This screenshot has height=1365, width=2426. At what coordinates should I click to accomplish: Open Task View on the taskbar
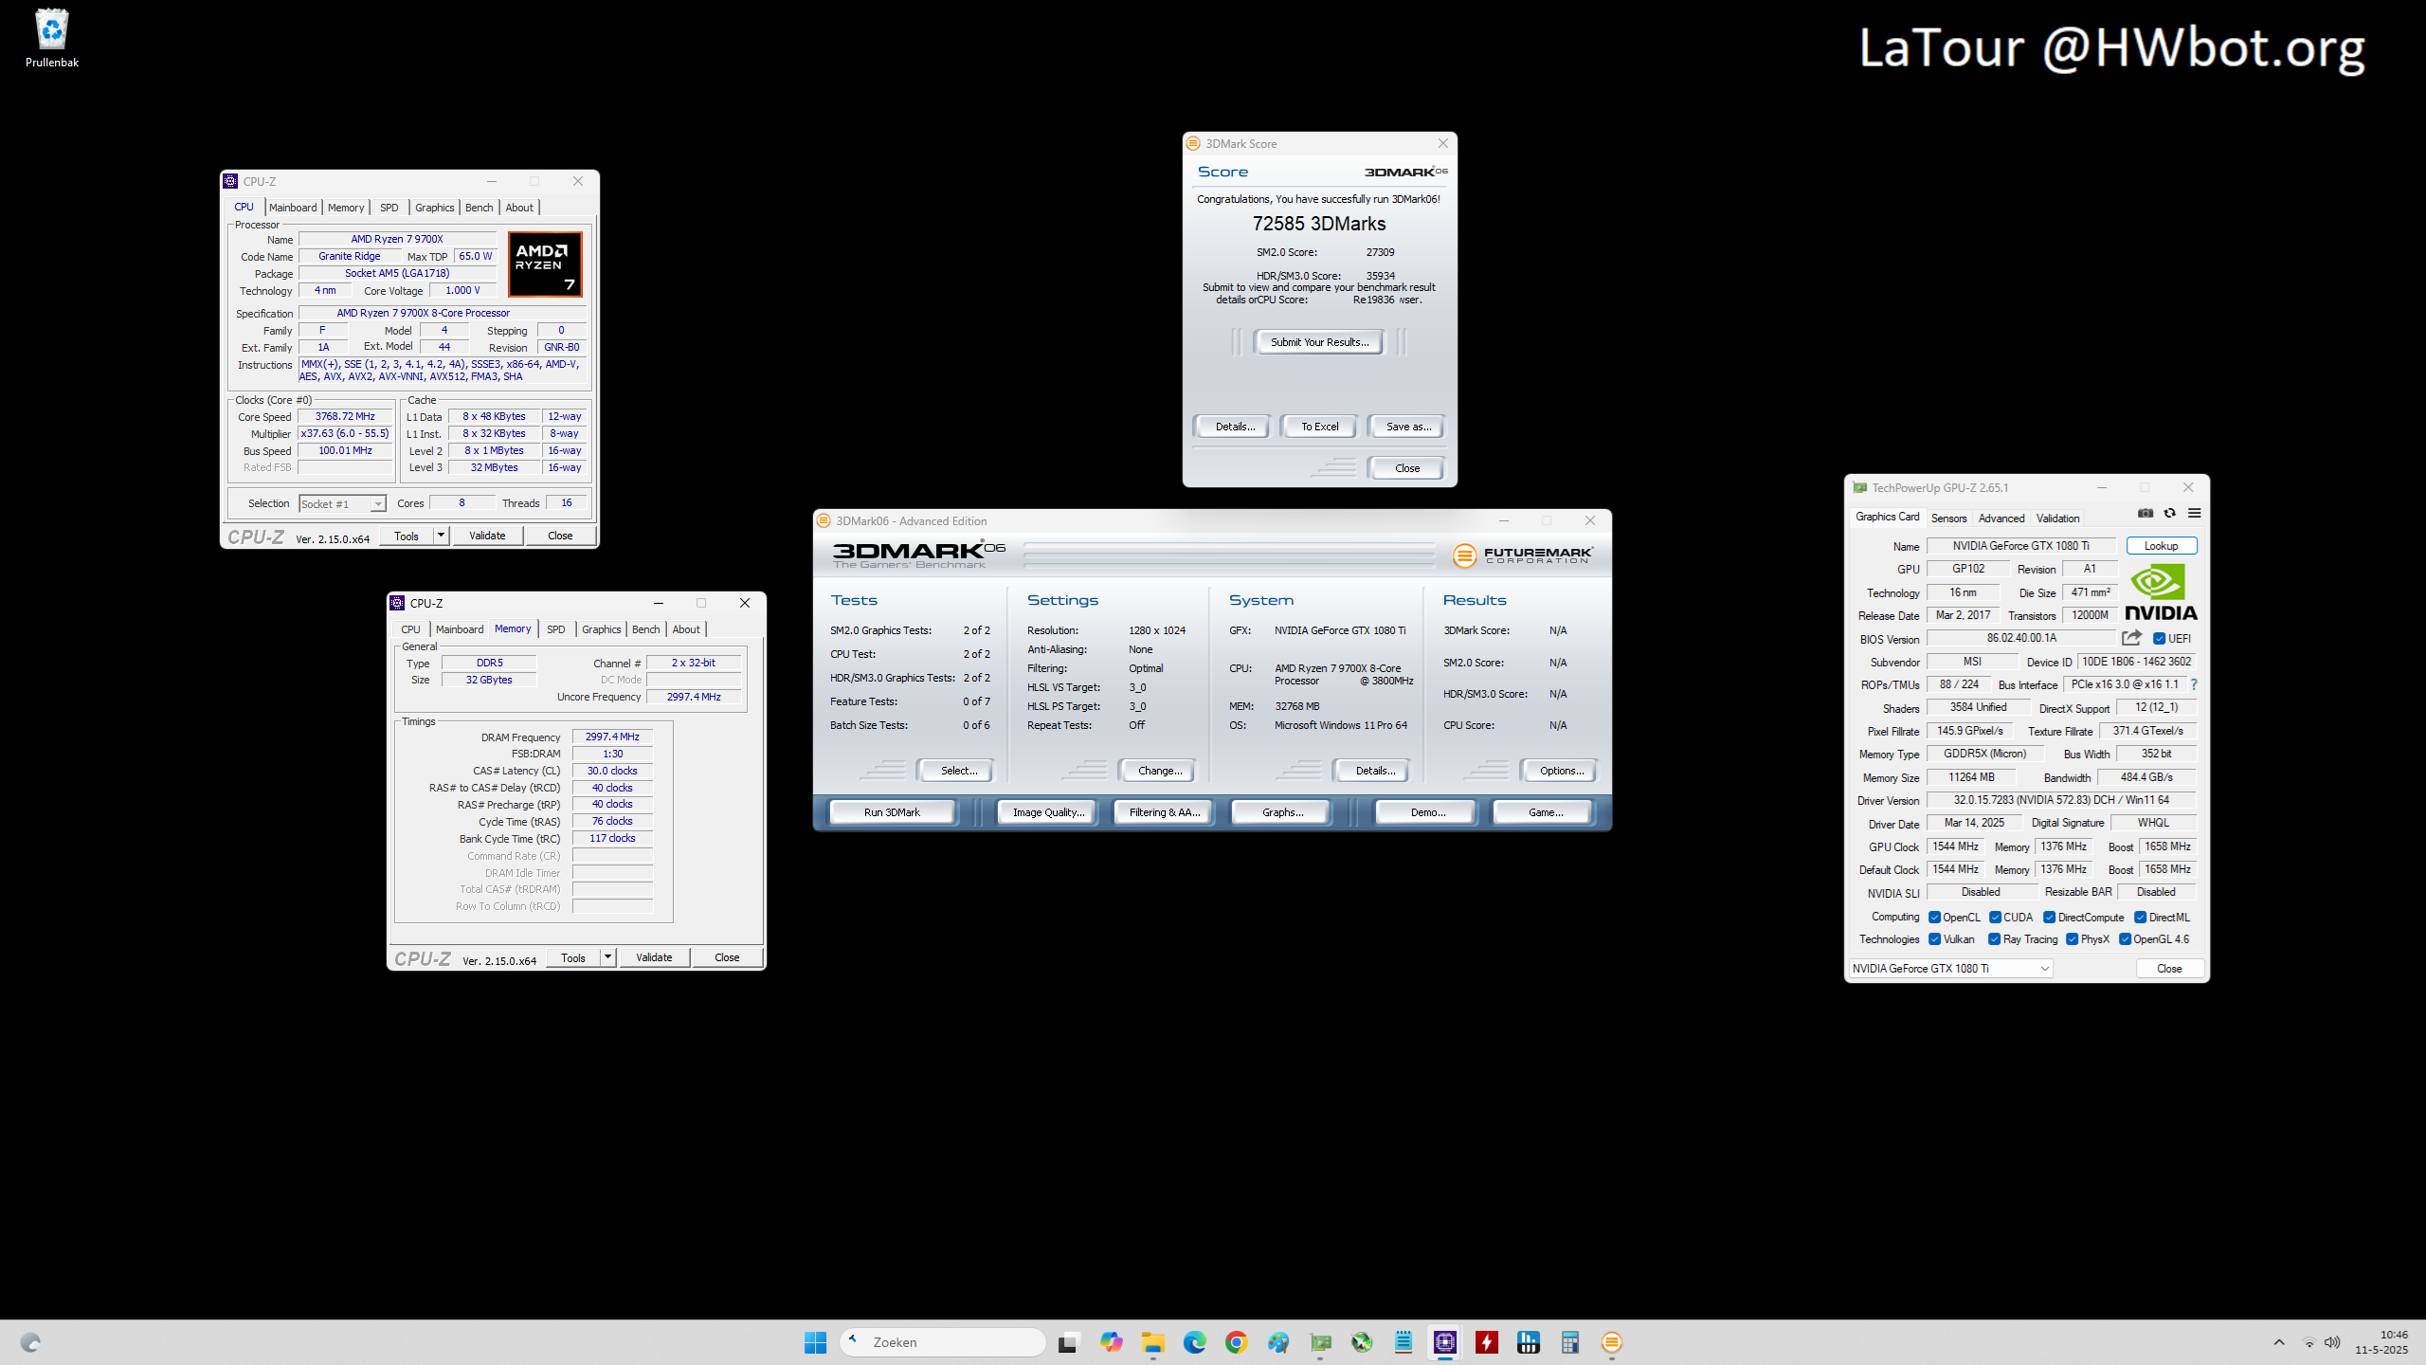pos(1068,1342)
